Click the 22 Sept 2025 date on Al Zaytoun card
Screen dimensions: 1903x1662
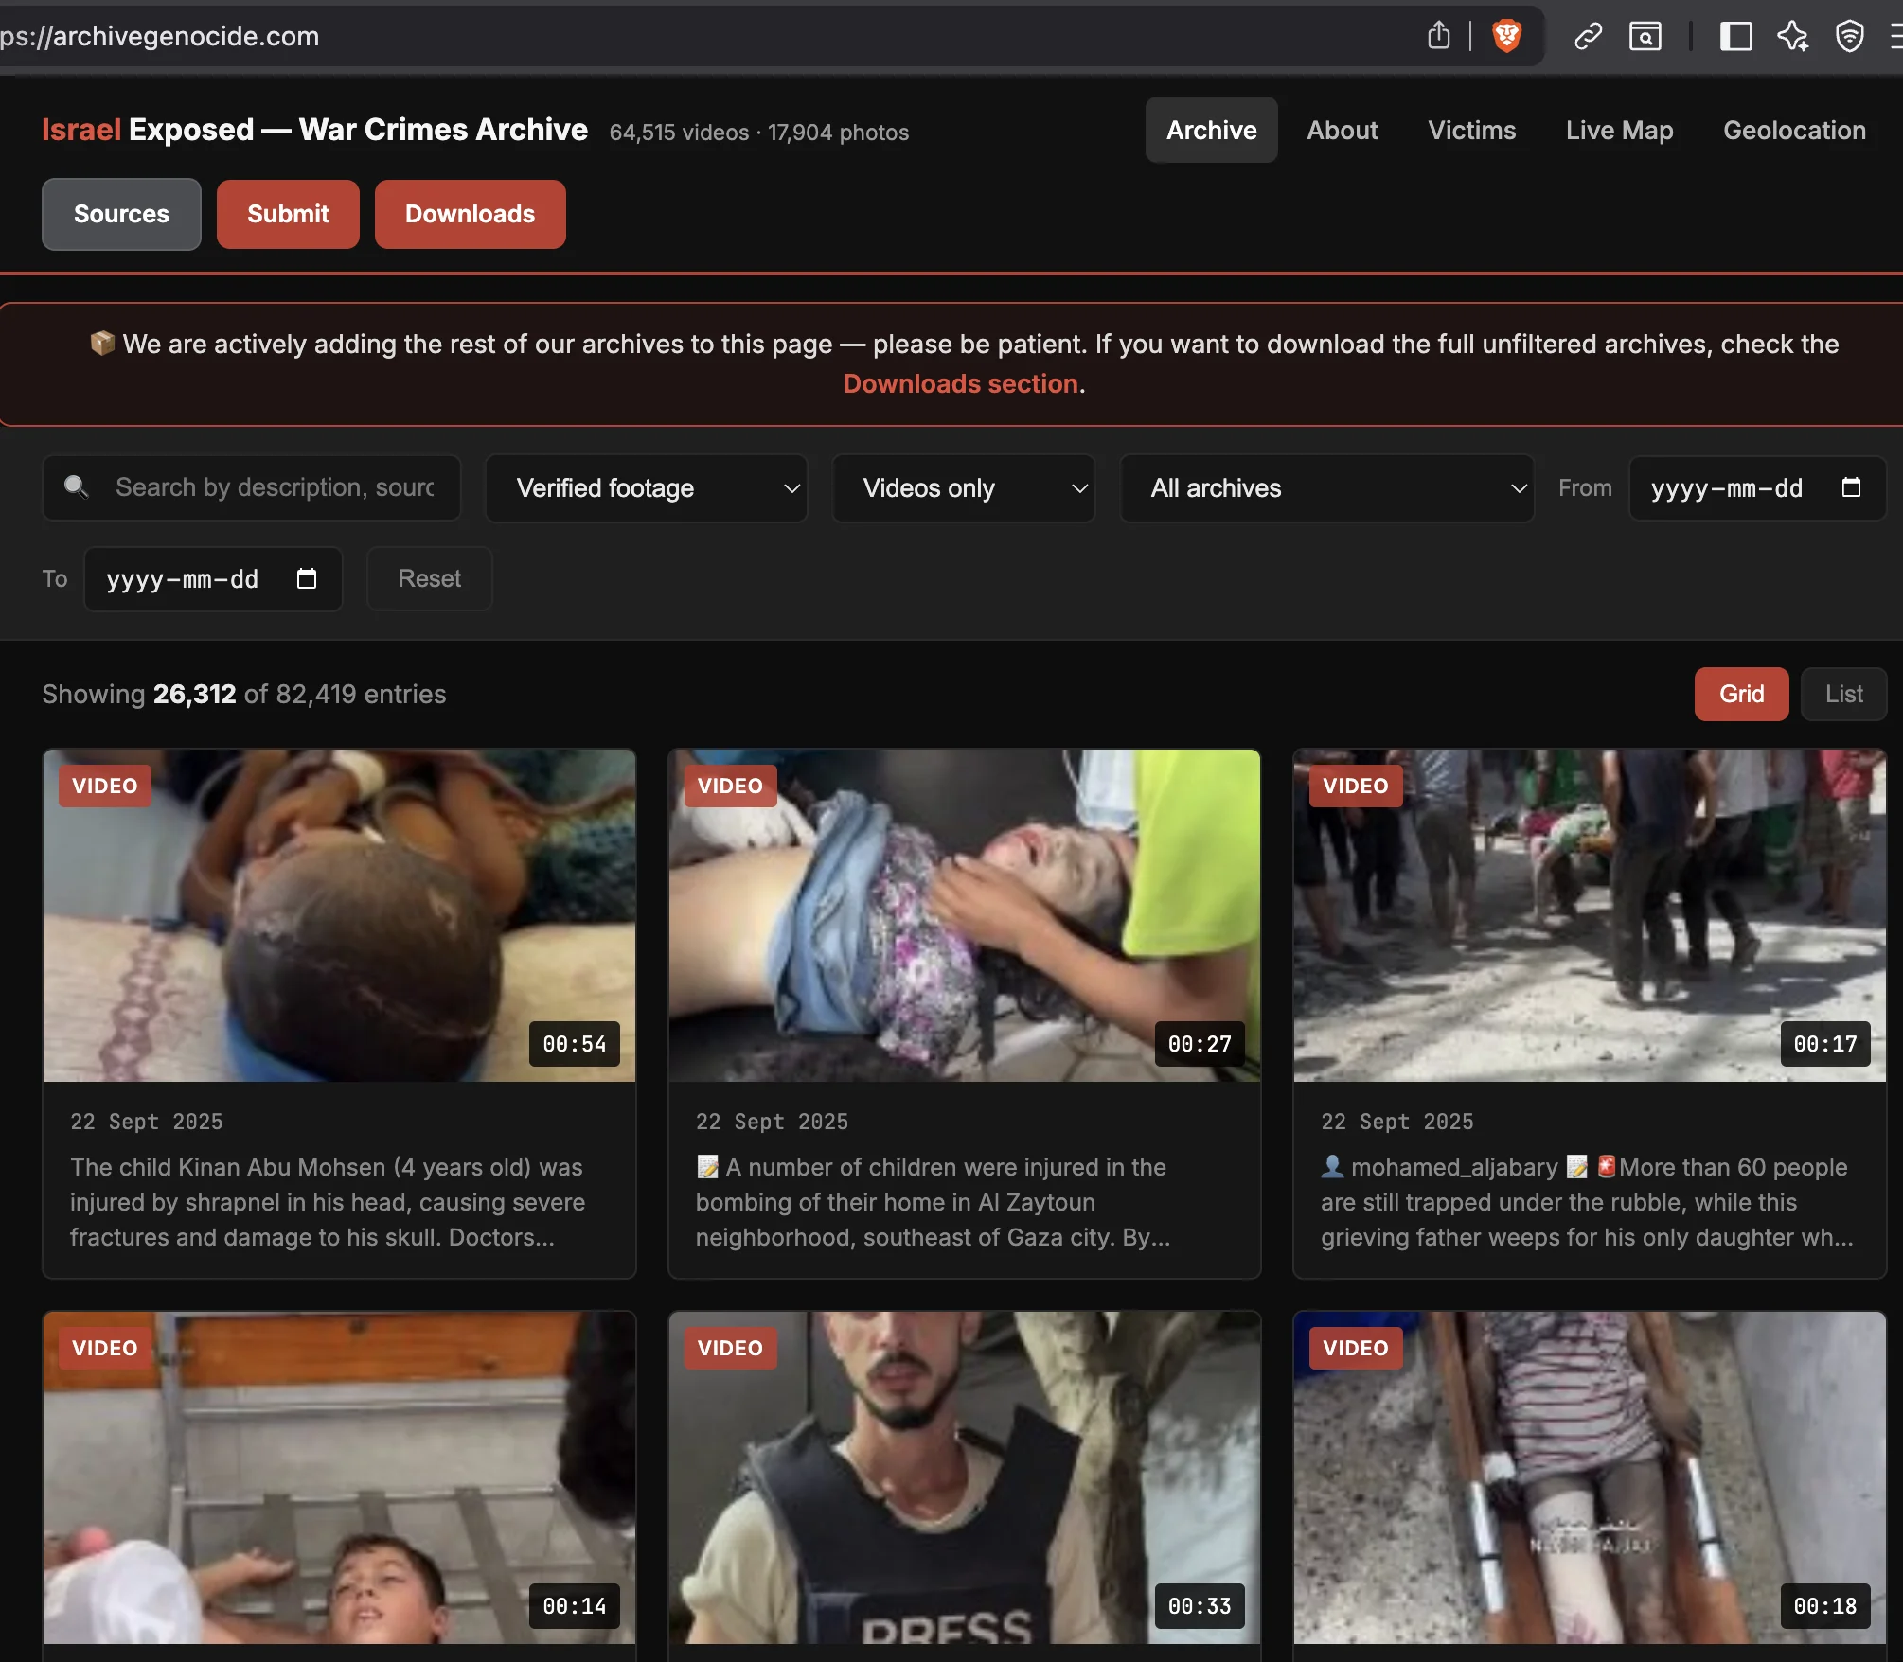(x=772, y=1122)
